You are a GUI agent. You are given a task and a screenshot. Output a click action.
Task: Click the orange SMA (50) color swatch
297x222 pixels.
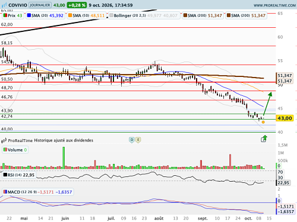pos(70,15)
